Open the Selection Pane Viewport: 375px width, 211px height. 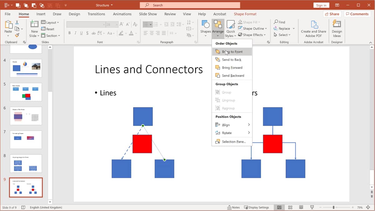[x=232, y=142]
